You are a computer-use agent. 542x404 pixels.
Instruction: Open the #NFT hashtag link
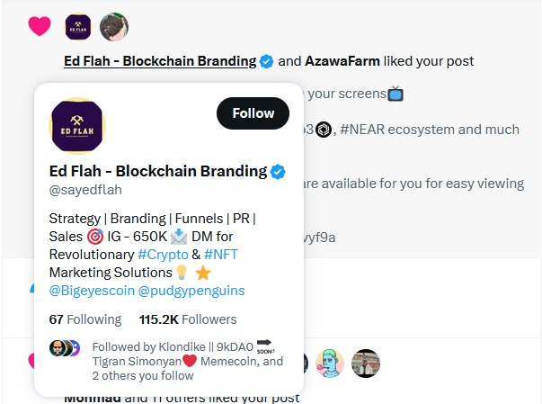(224, 254)
